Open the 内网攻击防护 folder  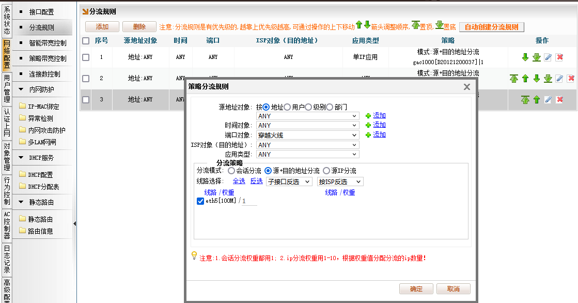pyautogui.click(x=42, y=130)
